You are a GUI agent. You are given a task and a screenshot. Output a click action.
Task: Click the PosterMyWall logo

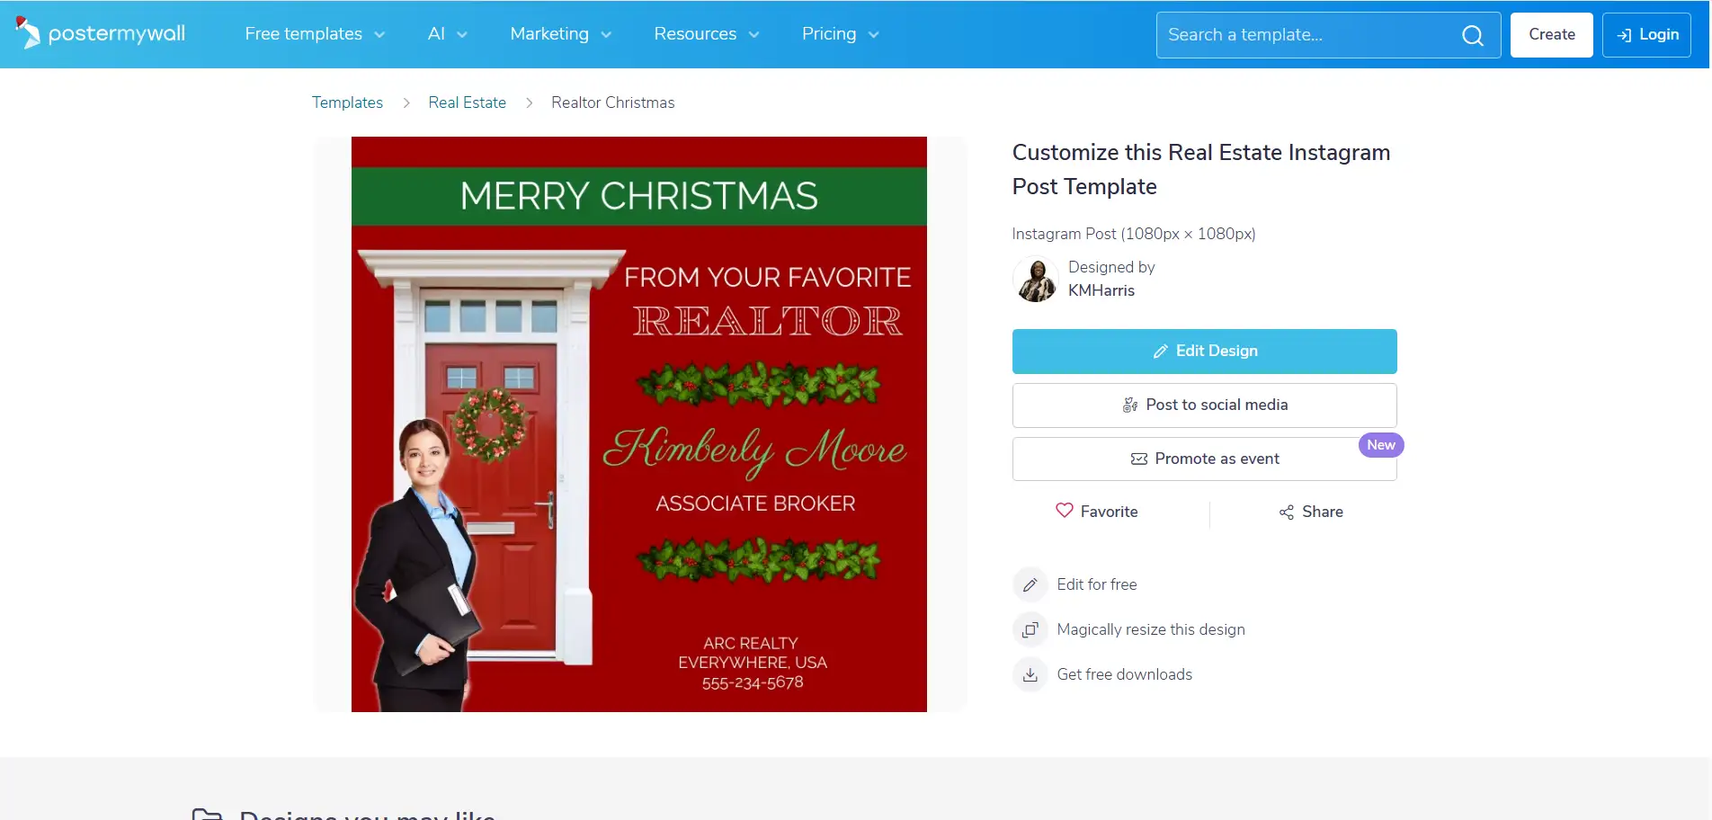(100, 34)
